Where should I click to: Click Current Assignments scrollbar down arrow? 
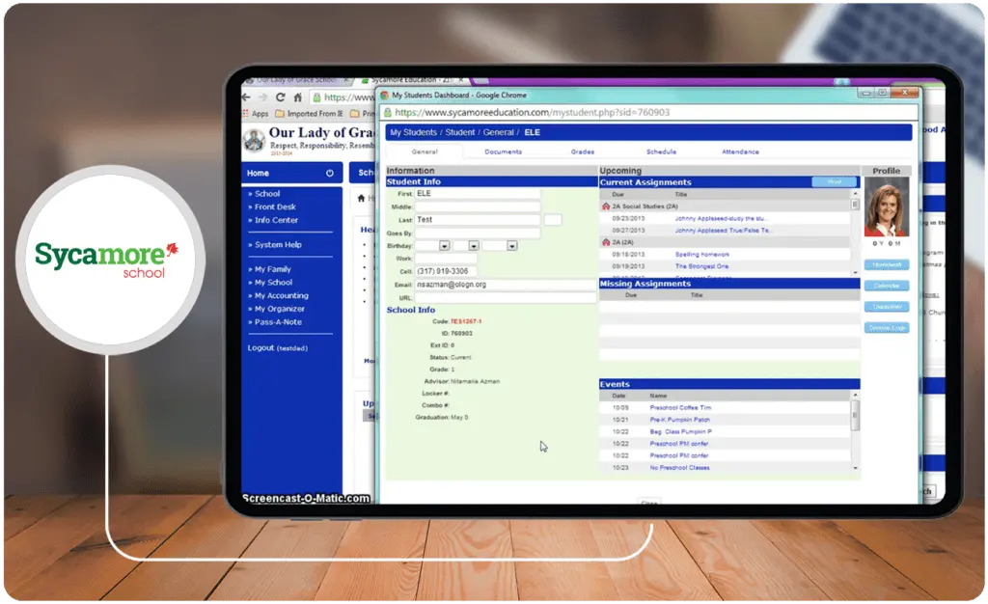(855, 273)
